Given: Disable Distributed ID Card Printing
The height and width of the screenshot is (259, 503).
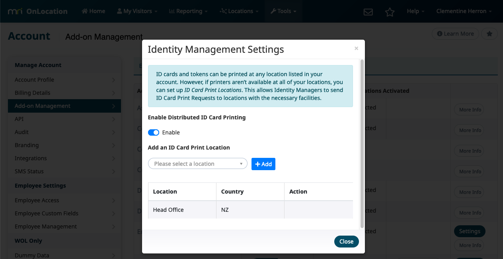Looking at the screenshot, I should (x=153, y=132).
